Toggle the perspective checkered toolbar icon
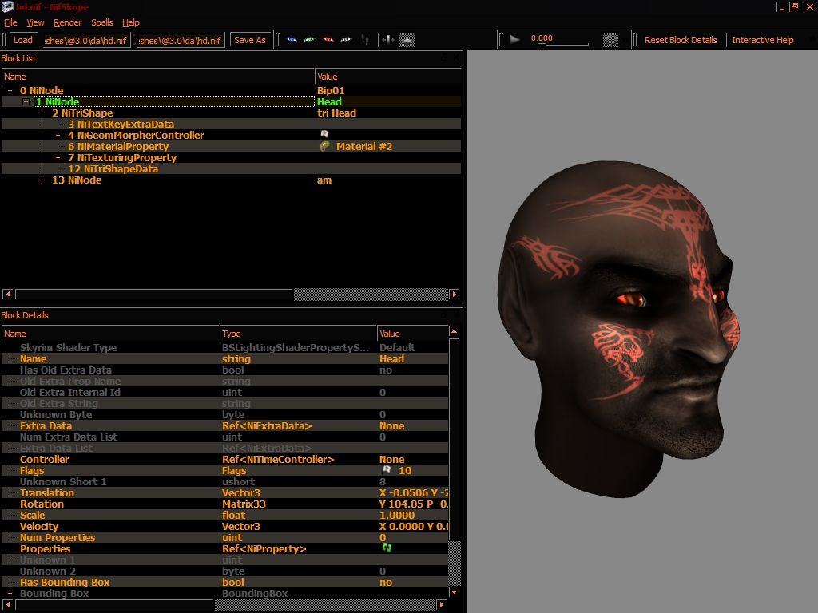818x613 pixels. [x=407, y=40]
